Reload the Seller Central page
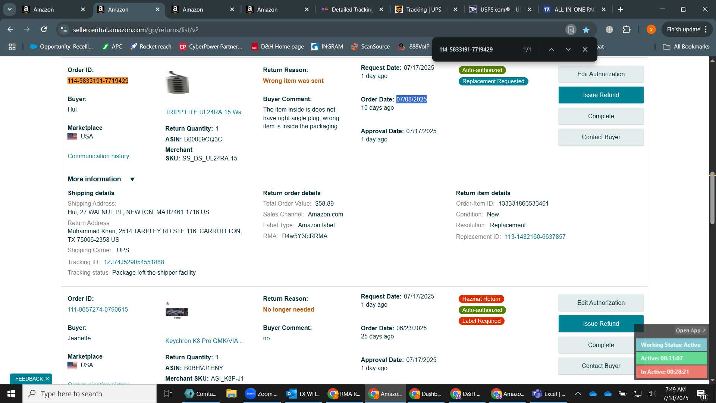The height and width of the screenshot is (403, 716). pyautogui.click(x=44, y=29)
